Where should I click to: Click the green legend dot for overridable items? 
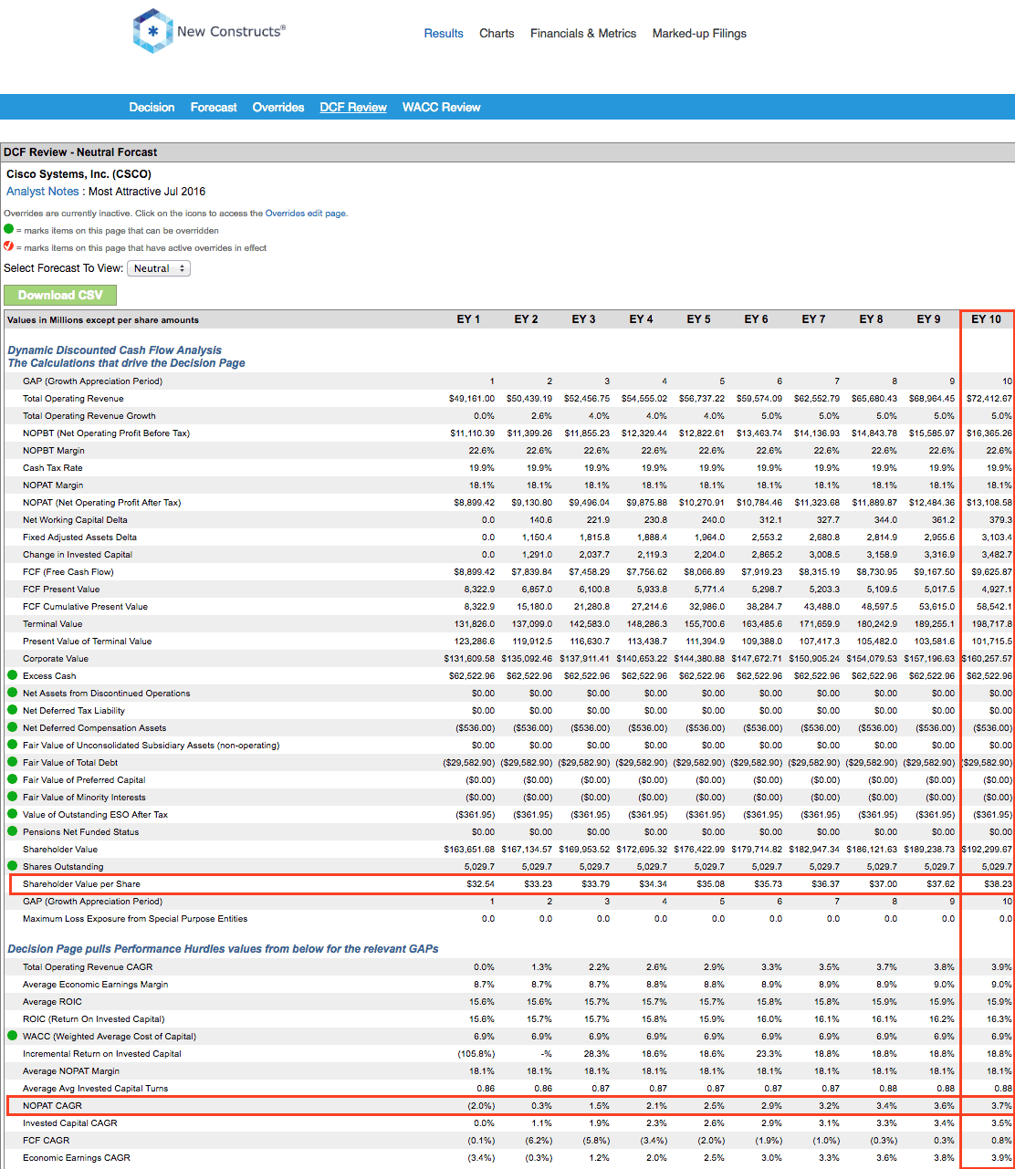click(9, 230)
